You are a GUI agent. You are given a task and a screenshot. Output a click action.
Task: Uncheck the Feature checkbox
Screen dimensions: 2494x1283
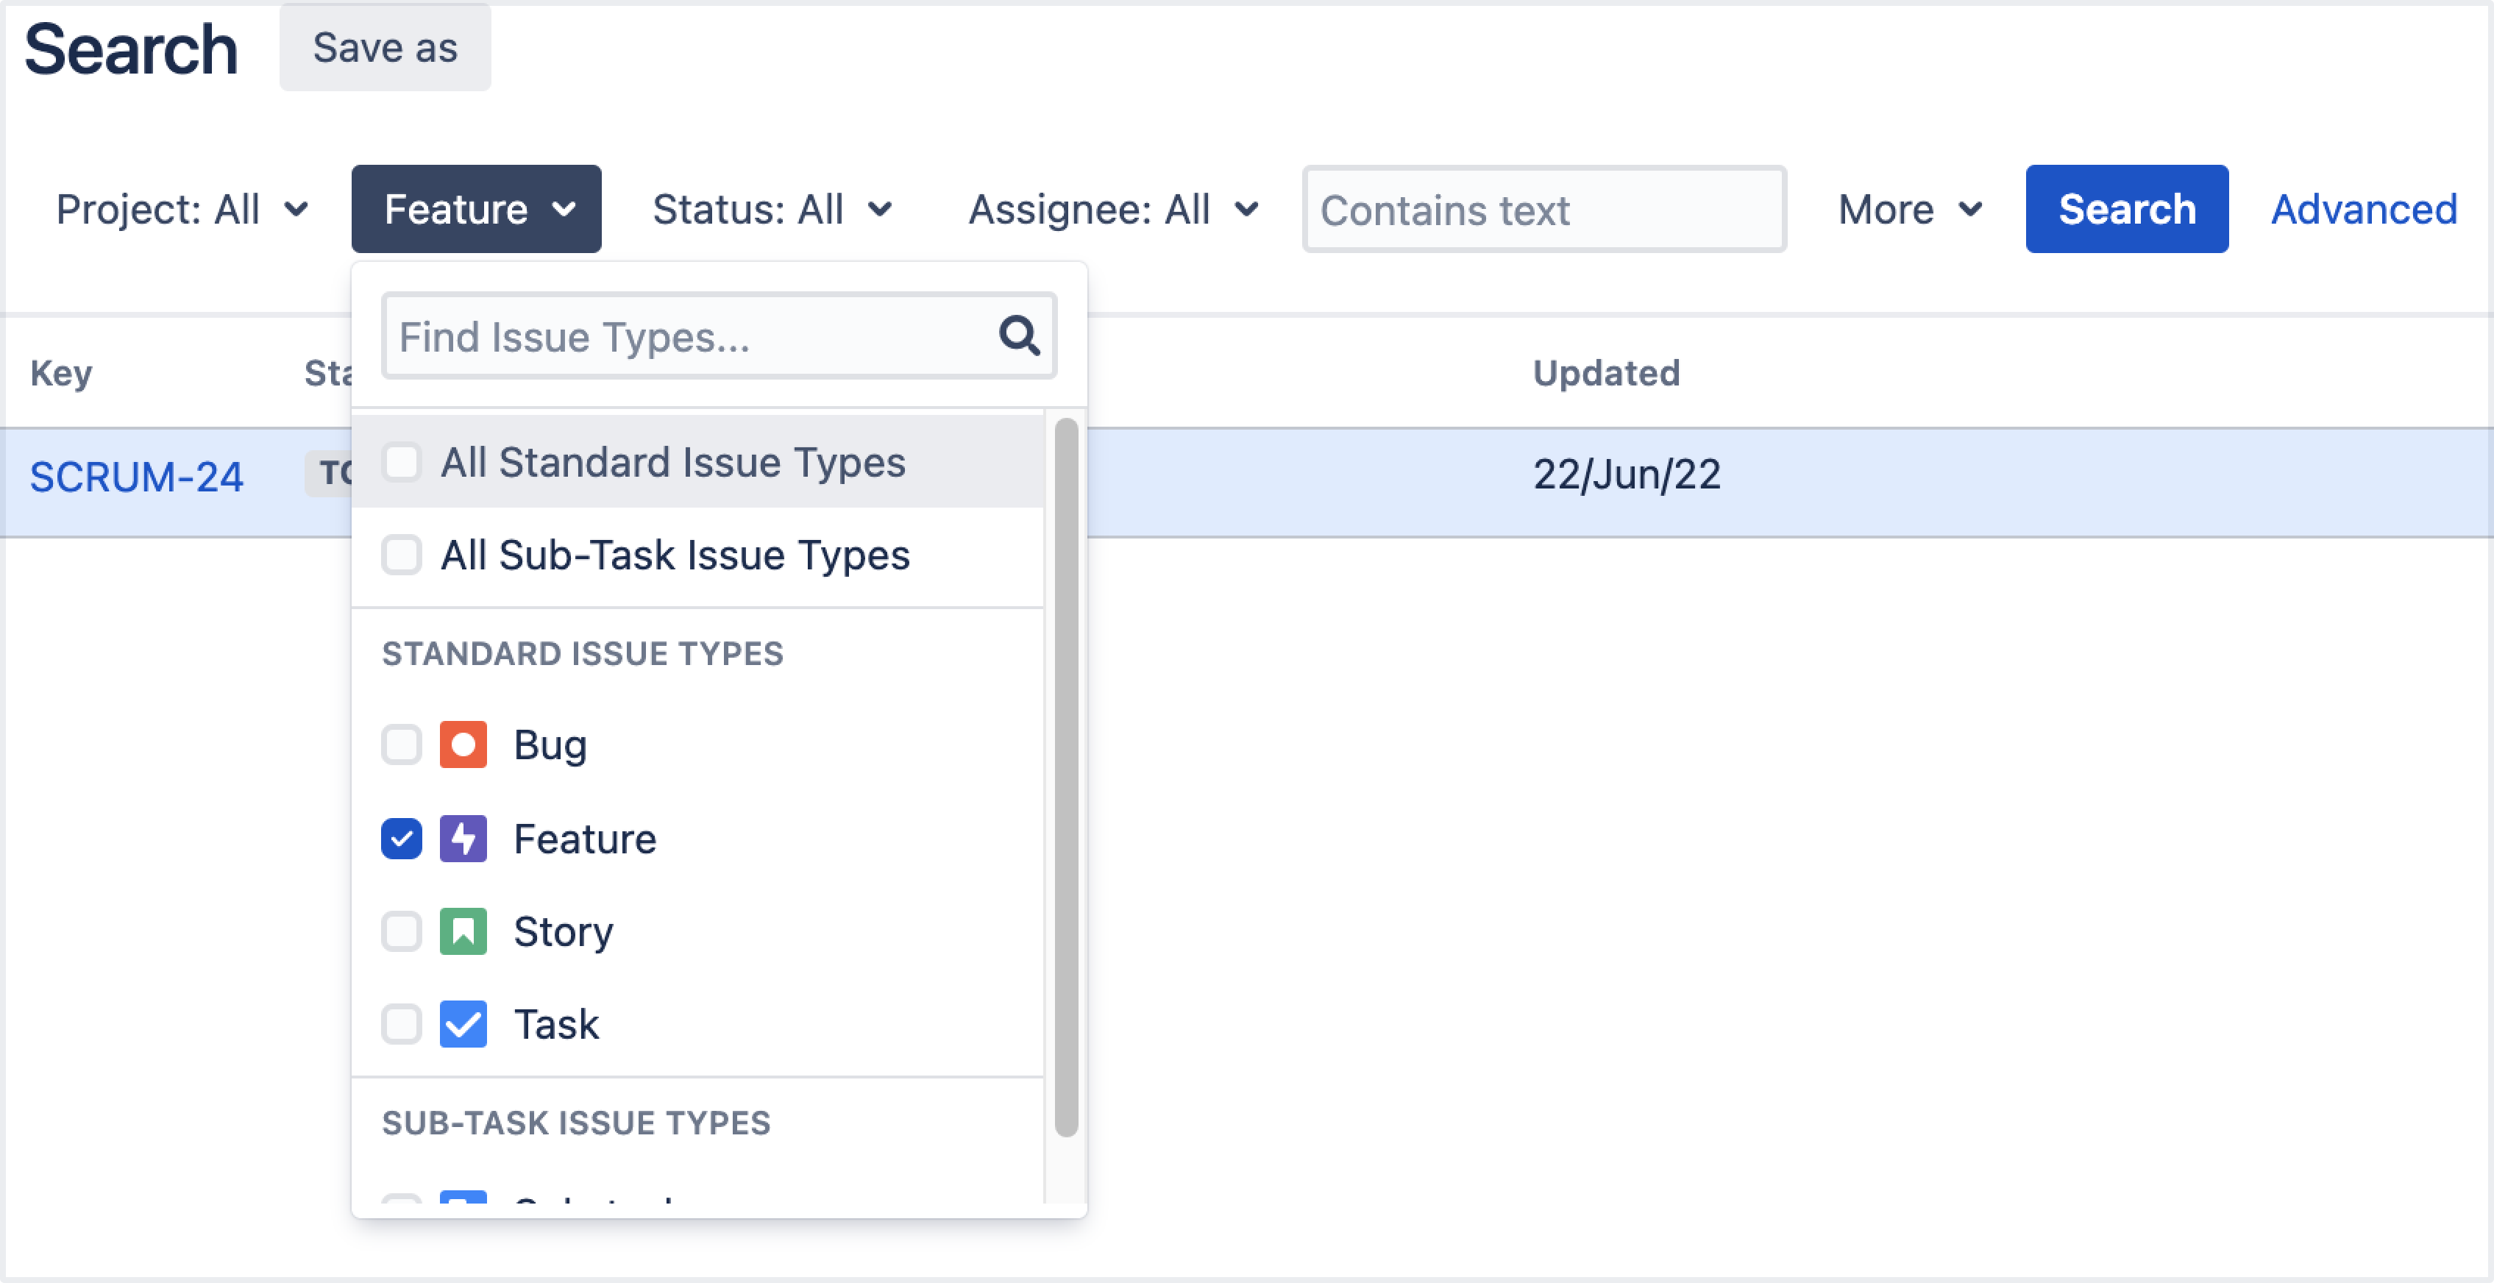401,839
